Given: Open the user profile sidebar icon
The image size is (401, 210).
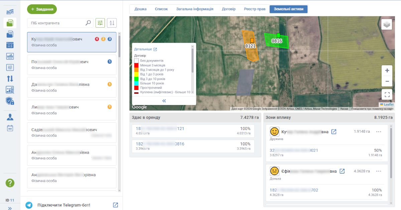Looking at the screenshot, I should click(10, 117).
